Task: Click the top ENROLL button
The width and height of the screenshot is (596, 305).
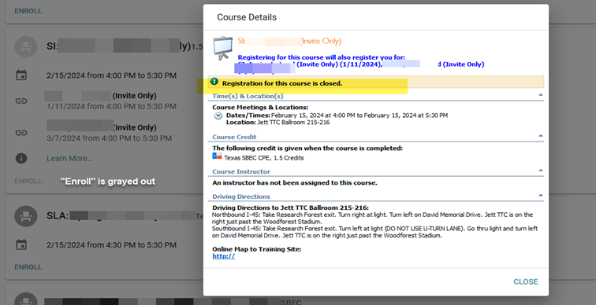Action: pos(28,11)
